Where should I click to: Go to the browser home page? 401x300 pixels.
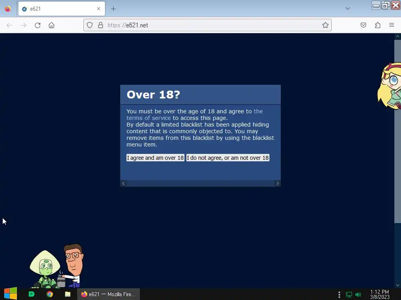pos(51,25)
